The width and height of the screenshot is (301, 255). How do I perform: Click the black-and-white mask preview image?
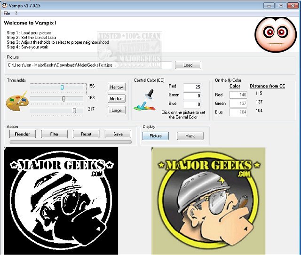[61, 201]
